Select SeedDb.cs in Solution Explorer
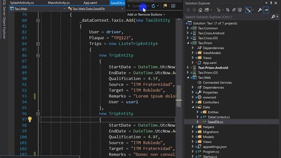The width and height of the screenshot is (281, 158). (216, 122)
